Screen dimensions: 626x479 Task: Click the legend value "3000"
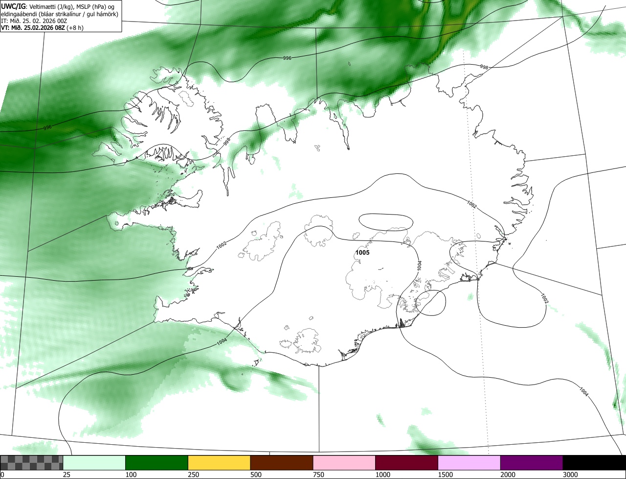(x=570, y=475)
